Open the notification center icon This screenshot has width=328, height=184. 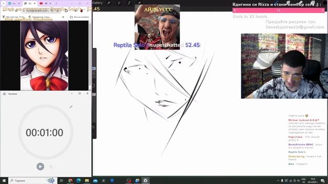click(x=322, y=180)
